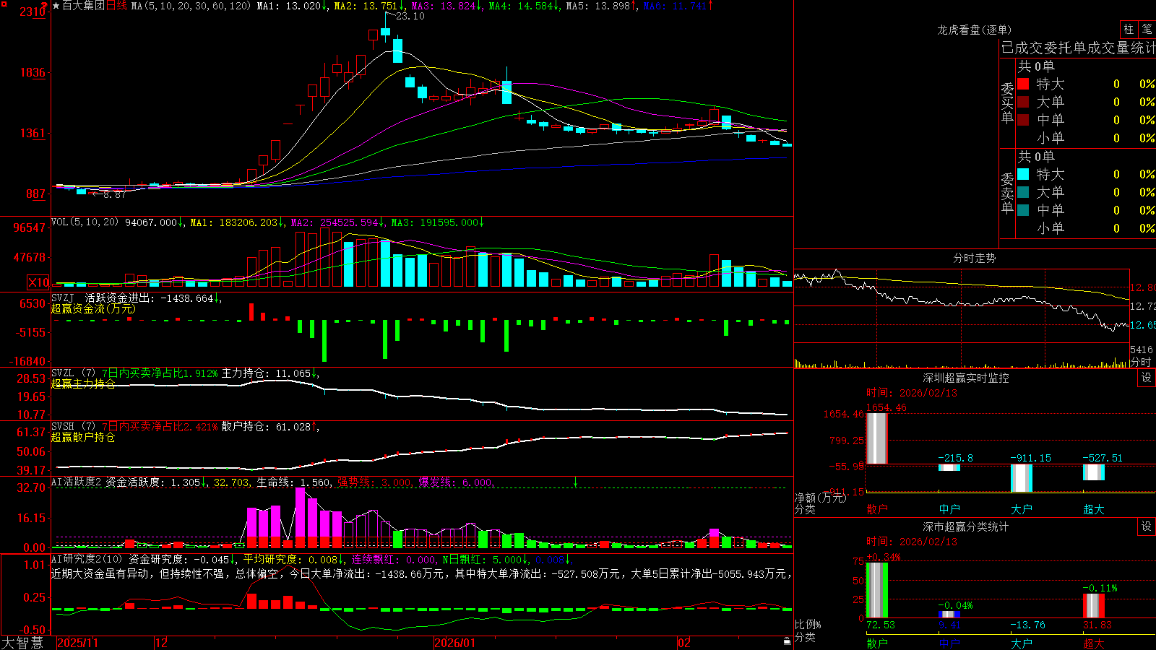Viewport: 1156px width, 650px height.
Task: Click the teal 大单 sell order swatch
Action: (1023, 192)
